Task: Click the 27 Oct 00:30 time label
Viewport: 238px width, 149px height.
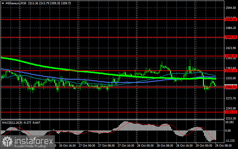Action: (x=87, y=146)
